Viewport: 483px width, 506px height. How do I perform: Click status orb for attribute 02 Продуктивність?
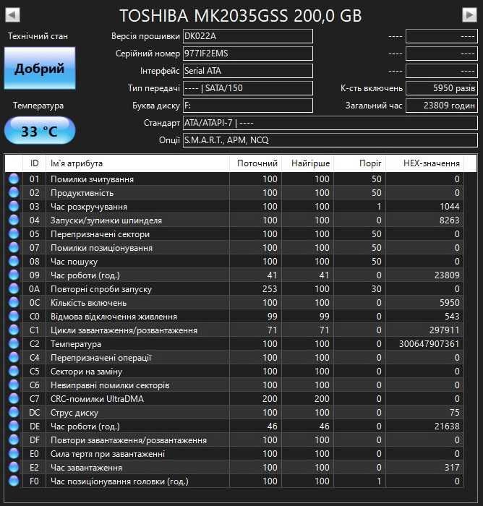(x=14, y=193)
